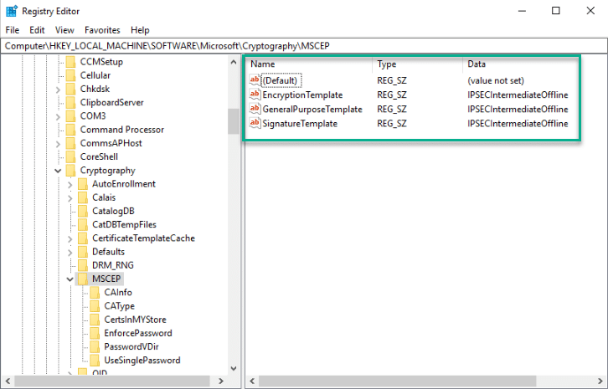Click the values pane scroll left arrow
The width and height of the screenshot is (608, 389).
tap(252, 381)
